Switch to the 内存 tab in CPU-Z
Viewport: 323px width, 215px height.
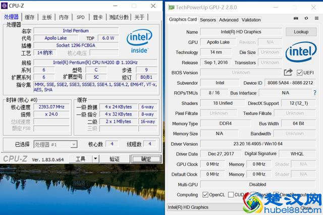pyautogui.click(x=64, y=17)
